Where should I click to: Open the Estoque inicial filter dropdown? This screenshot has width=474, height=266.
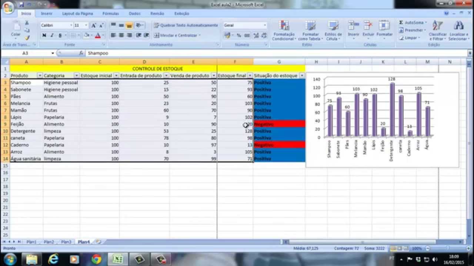click(116, 75)
